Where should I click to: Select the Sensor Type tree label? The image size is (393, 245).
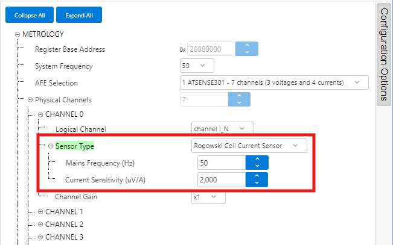(x=75, y=146)
